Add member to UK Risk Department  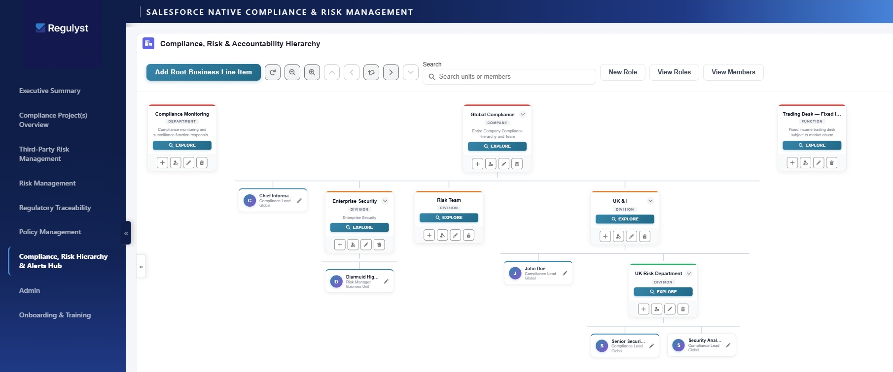pyautogui.click(x=656, y=309)
